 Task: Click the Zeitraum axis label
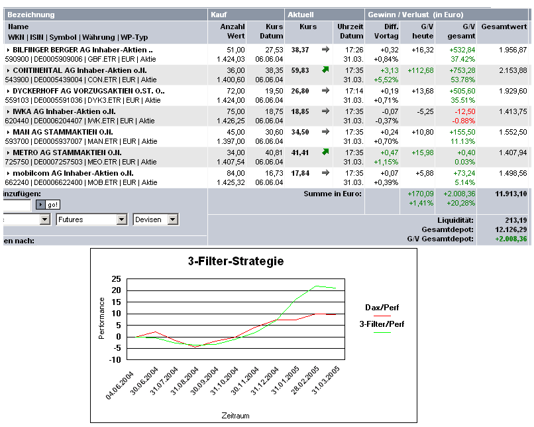(x=235, y=416)
